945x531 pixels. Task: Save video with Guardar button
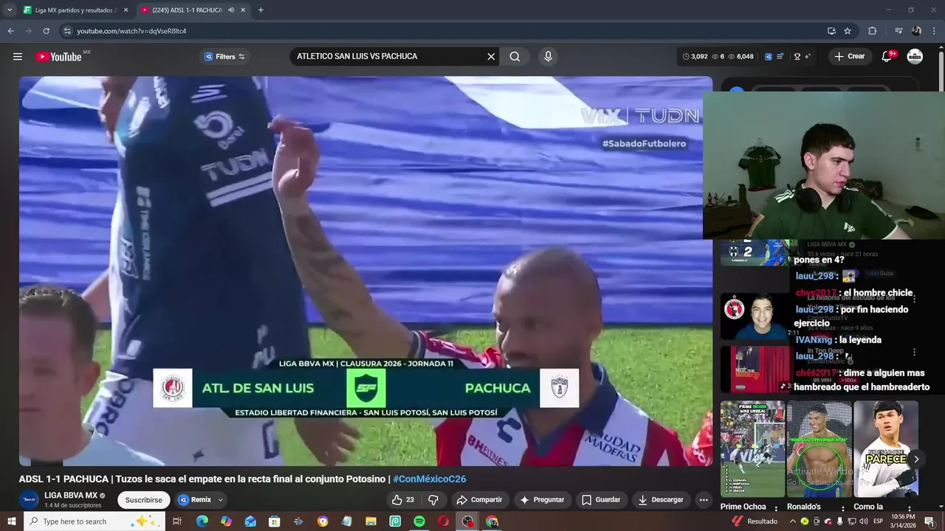tap(601, 500)
